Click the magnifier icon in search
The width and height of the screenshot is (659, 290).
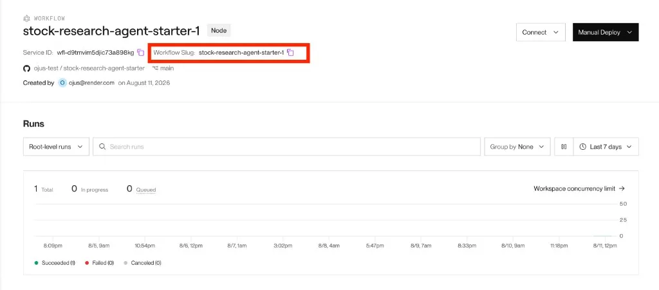(x=102, y=147)
